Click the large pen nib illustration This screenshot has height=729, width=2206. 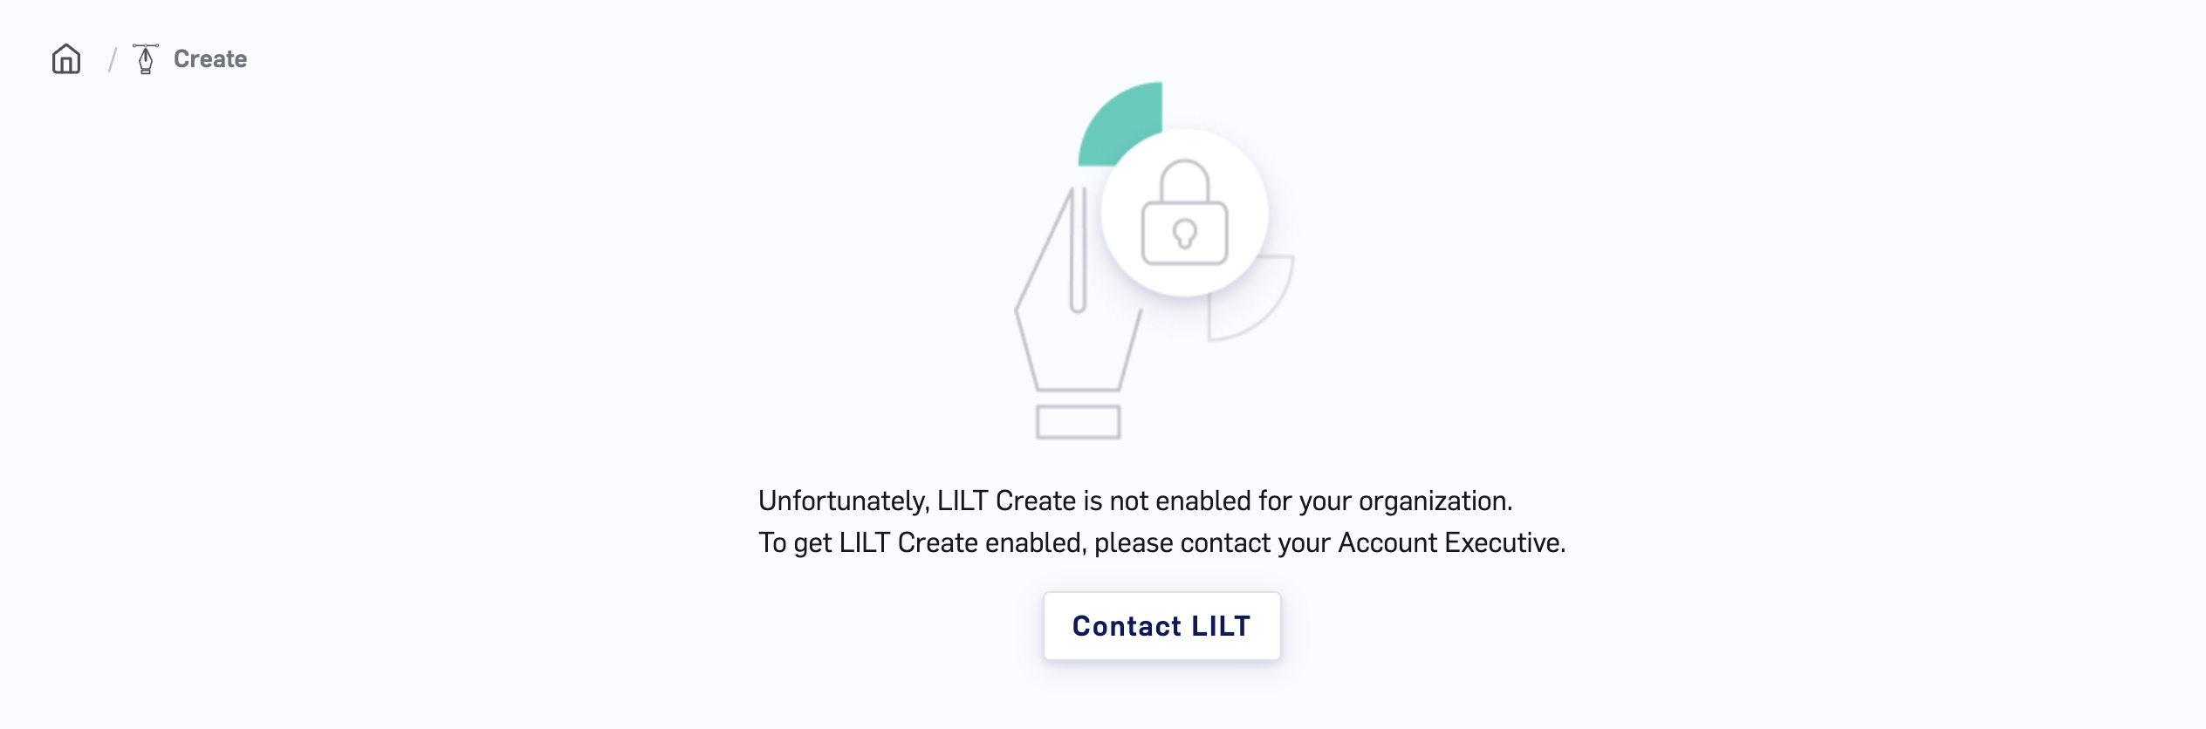(x=1079, y=292)
